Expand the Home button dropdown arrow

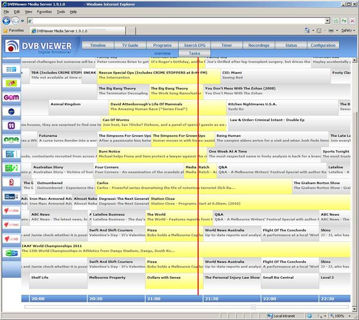pos(313,30)
